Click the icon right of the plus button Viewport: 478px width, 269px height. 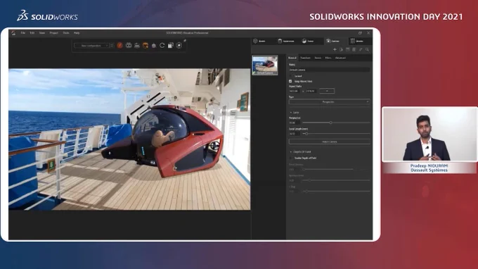point(341,49)
